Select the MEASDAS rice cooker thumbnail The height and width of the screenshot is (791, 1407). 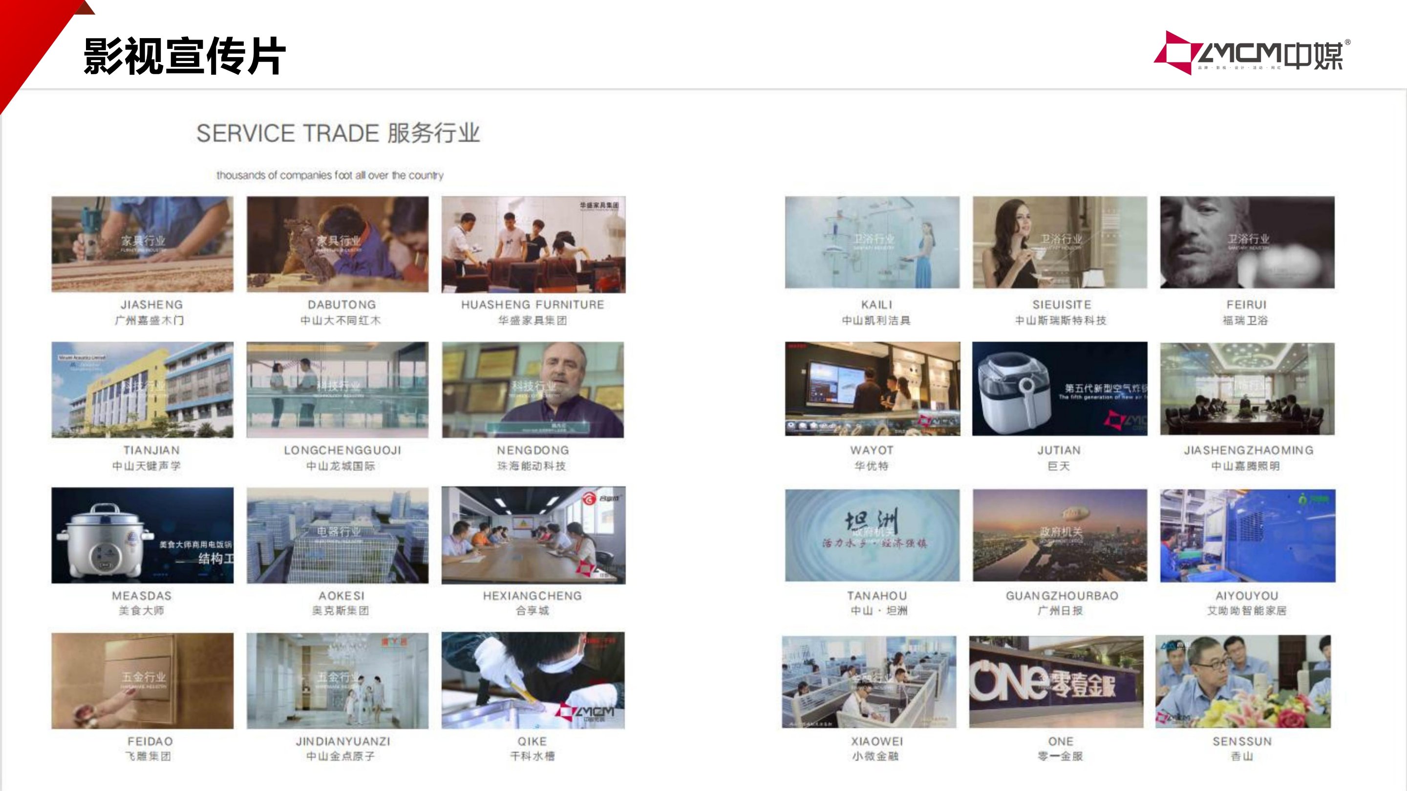(x=142, y=535)
